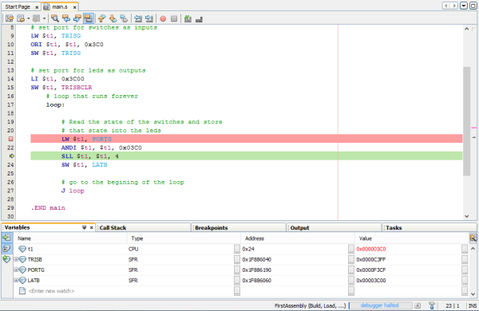Viewport: 479px width, 311px height.
Task: Click the Type column header
Action: tap(184, 238)
